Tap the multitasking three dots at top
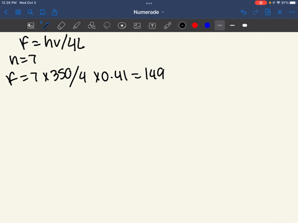 coord(149,3)
